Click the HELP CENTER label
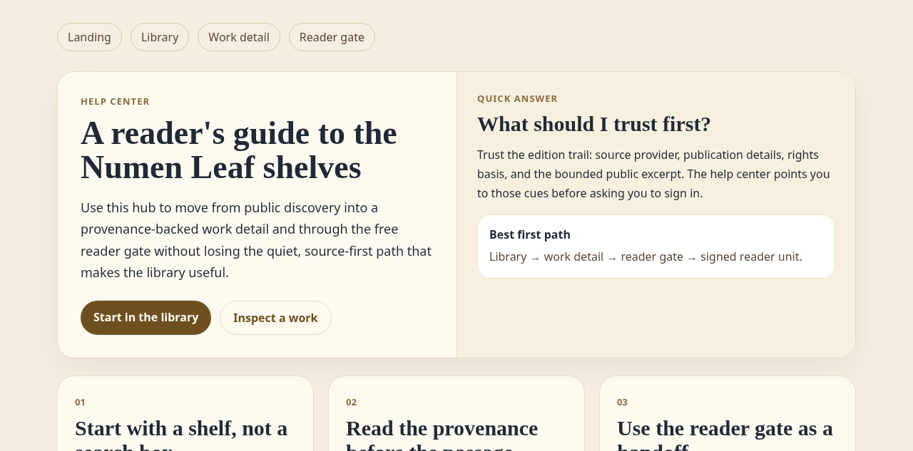The image size is (913, 451). 115,101
